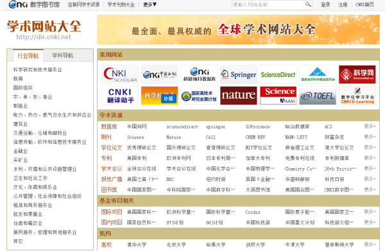Click the search magnifier icon
Image resolution: width=385 pixels, height=251 pixels.
click(x=308, y=4)
